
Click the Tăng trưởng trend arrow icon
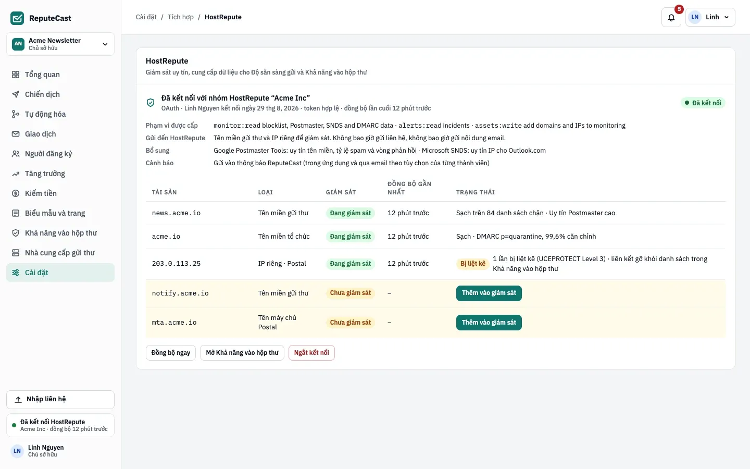(16, 174)
